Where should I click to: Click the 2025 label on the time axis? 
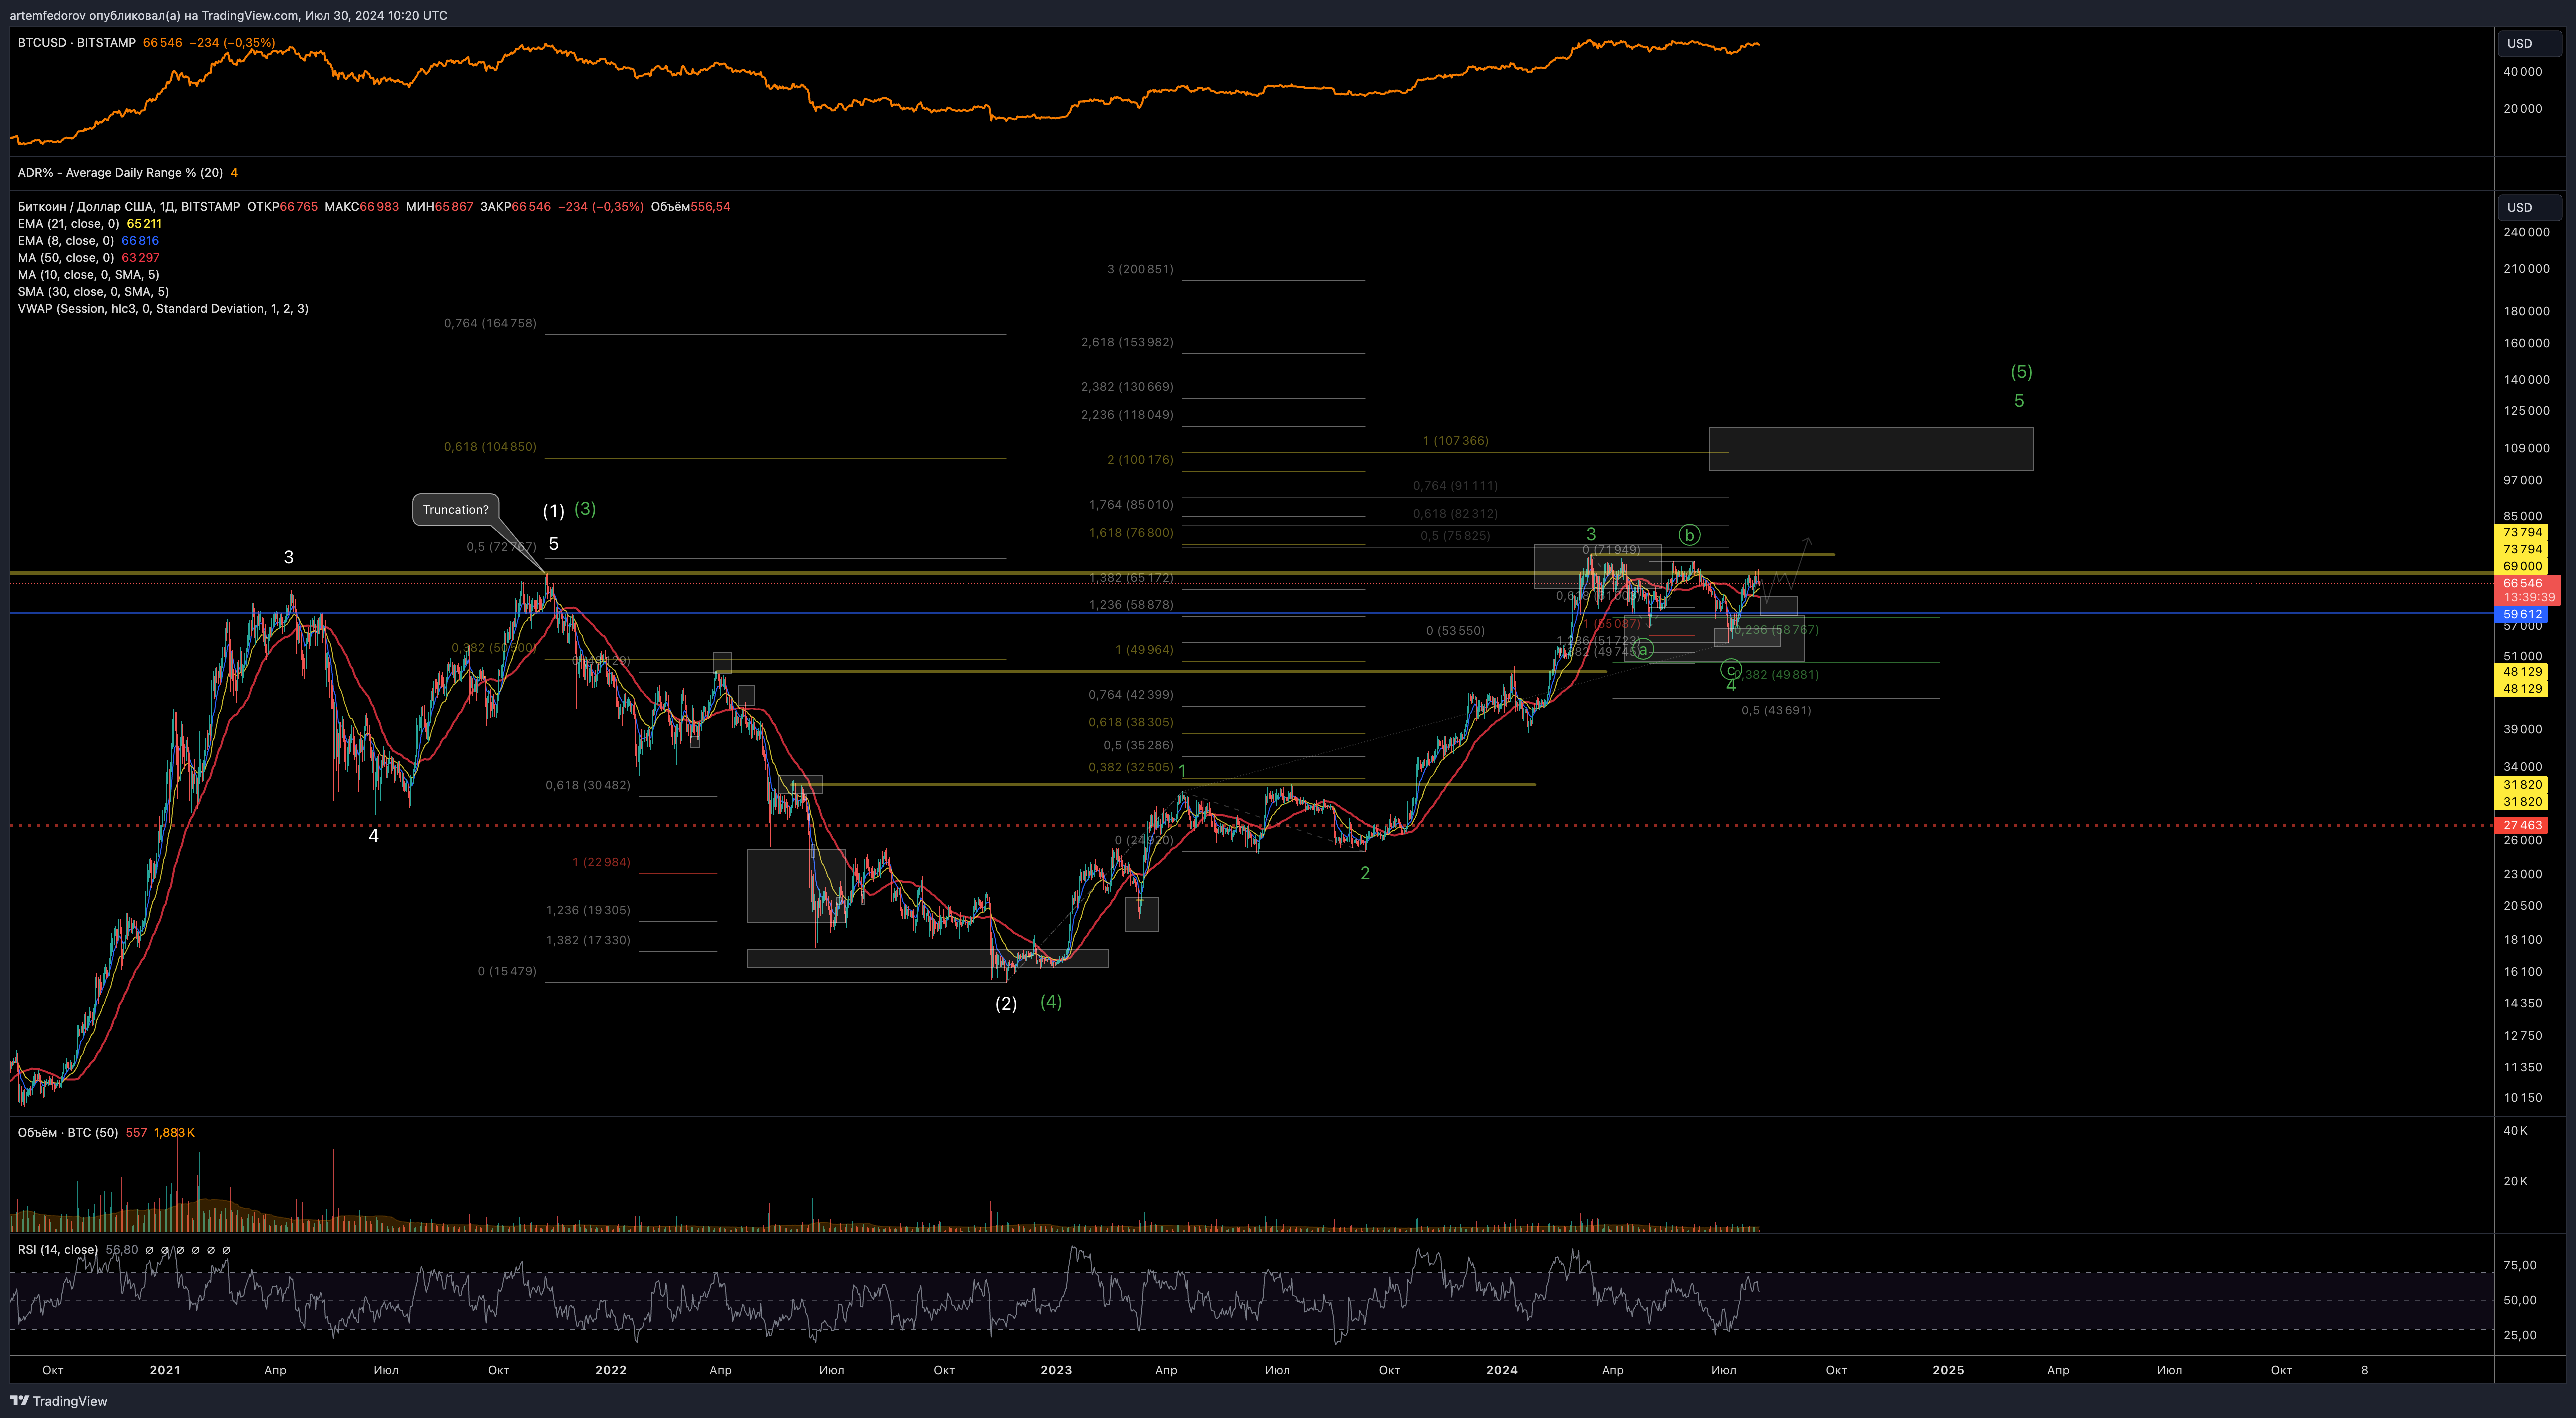[1948, 1370]
